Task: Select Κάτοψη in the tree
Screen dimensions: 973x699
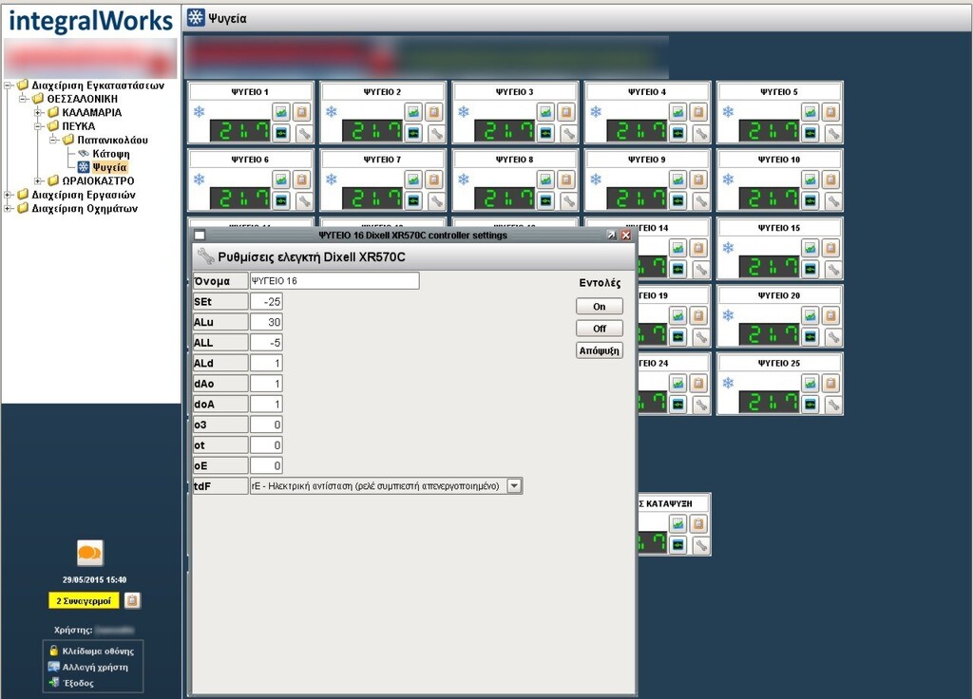Action: pos(110,153)
